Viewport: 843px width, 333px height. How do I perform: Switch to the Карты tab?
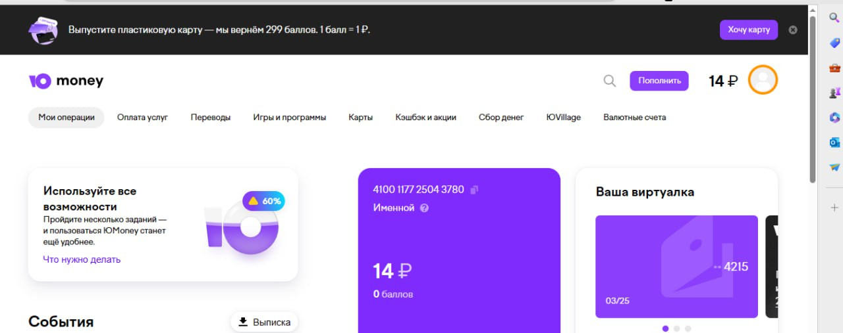coord(361,118)
